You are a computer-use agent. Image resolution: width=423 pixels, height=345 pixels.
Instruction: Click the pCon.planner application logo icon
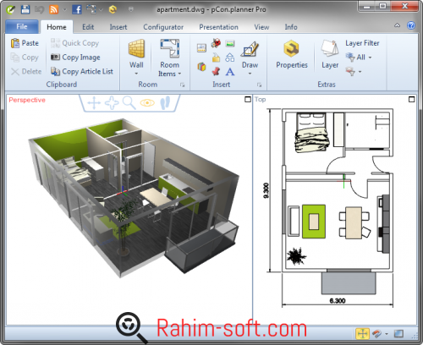(x=11, y=9)
